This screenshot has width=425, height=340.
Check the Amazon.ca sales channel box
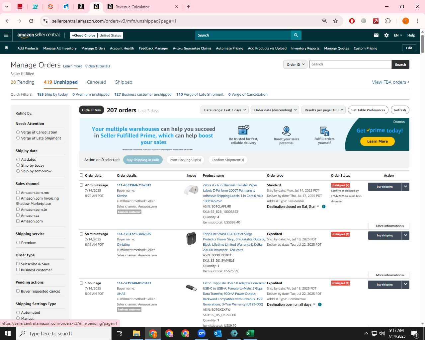pos(18,215)
